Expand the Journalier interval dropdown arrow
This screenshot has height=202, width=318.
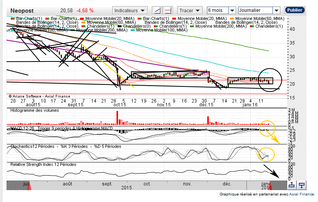(276, 10)
